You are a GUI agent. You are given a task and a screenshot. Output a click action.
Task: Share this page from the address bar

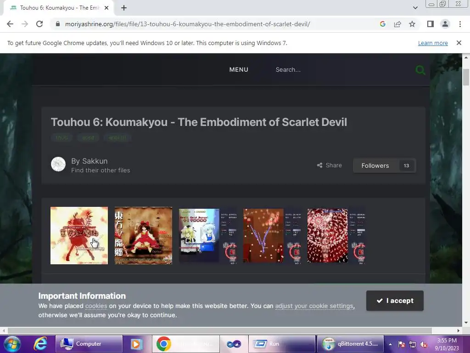[397, 24]
